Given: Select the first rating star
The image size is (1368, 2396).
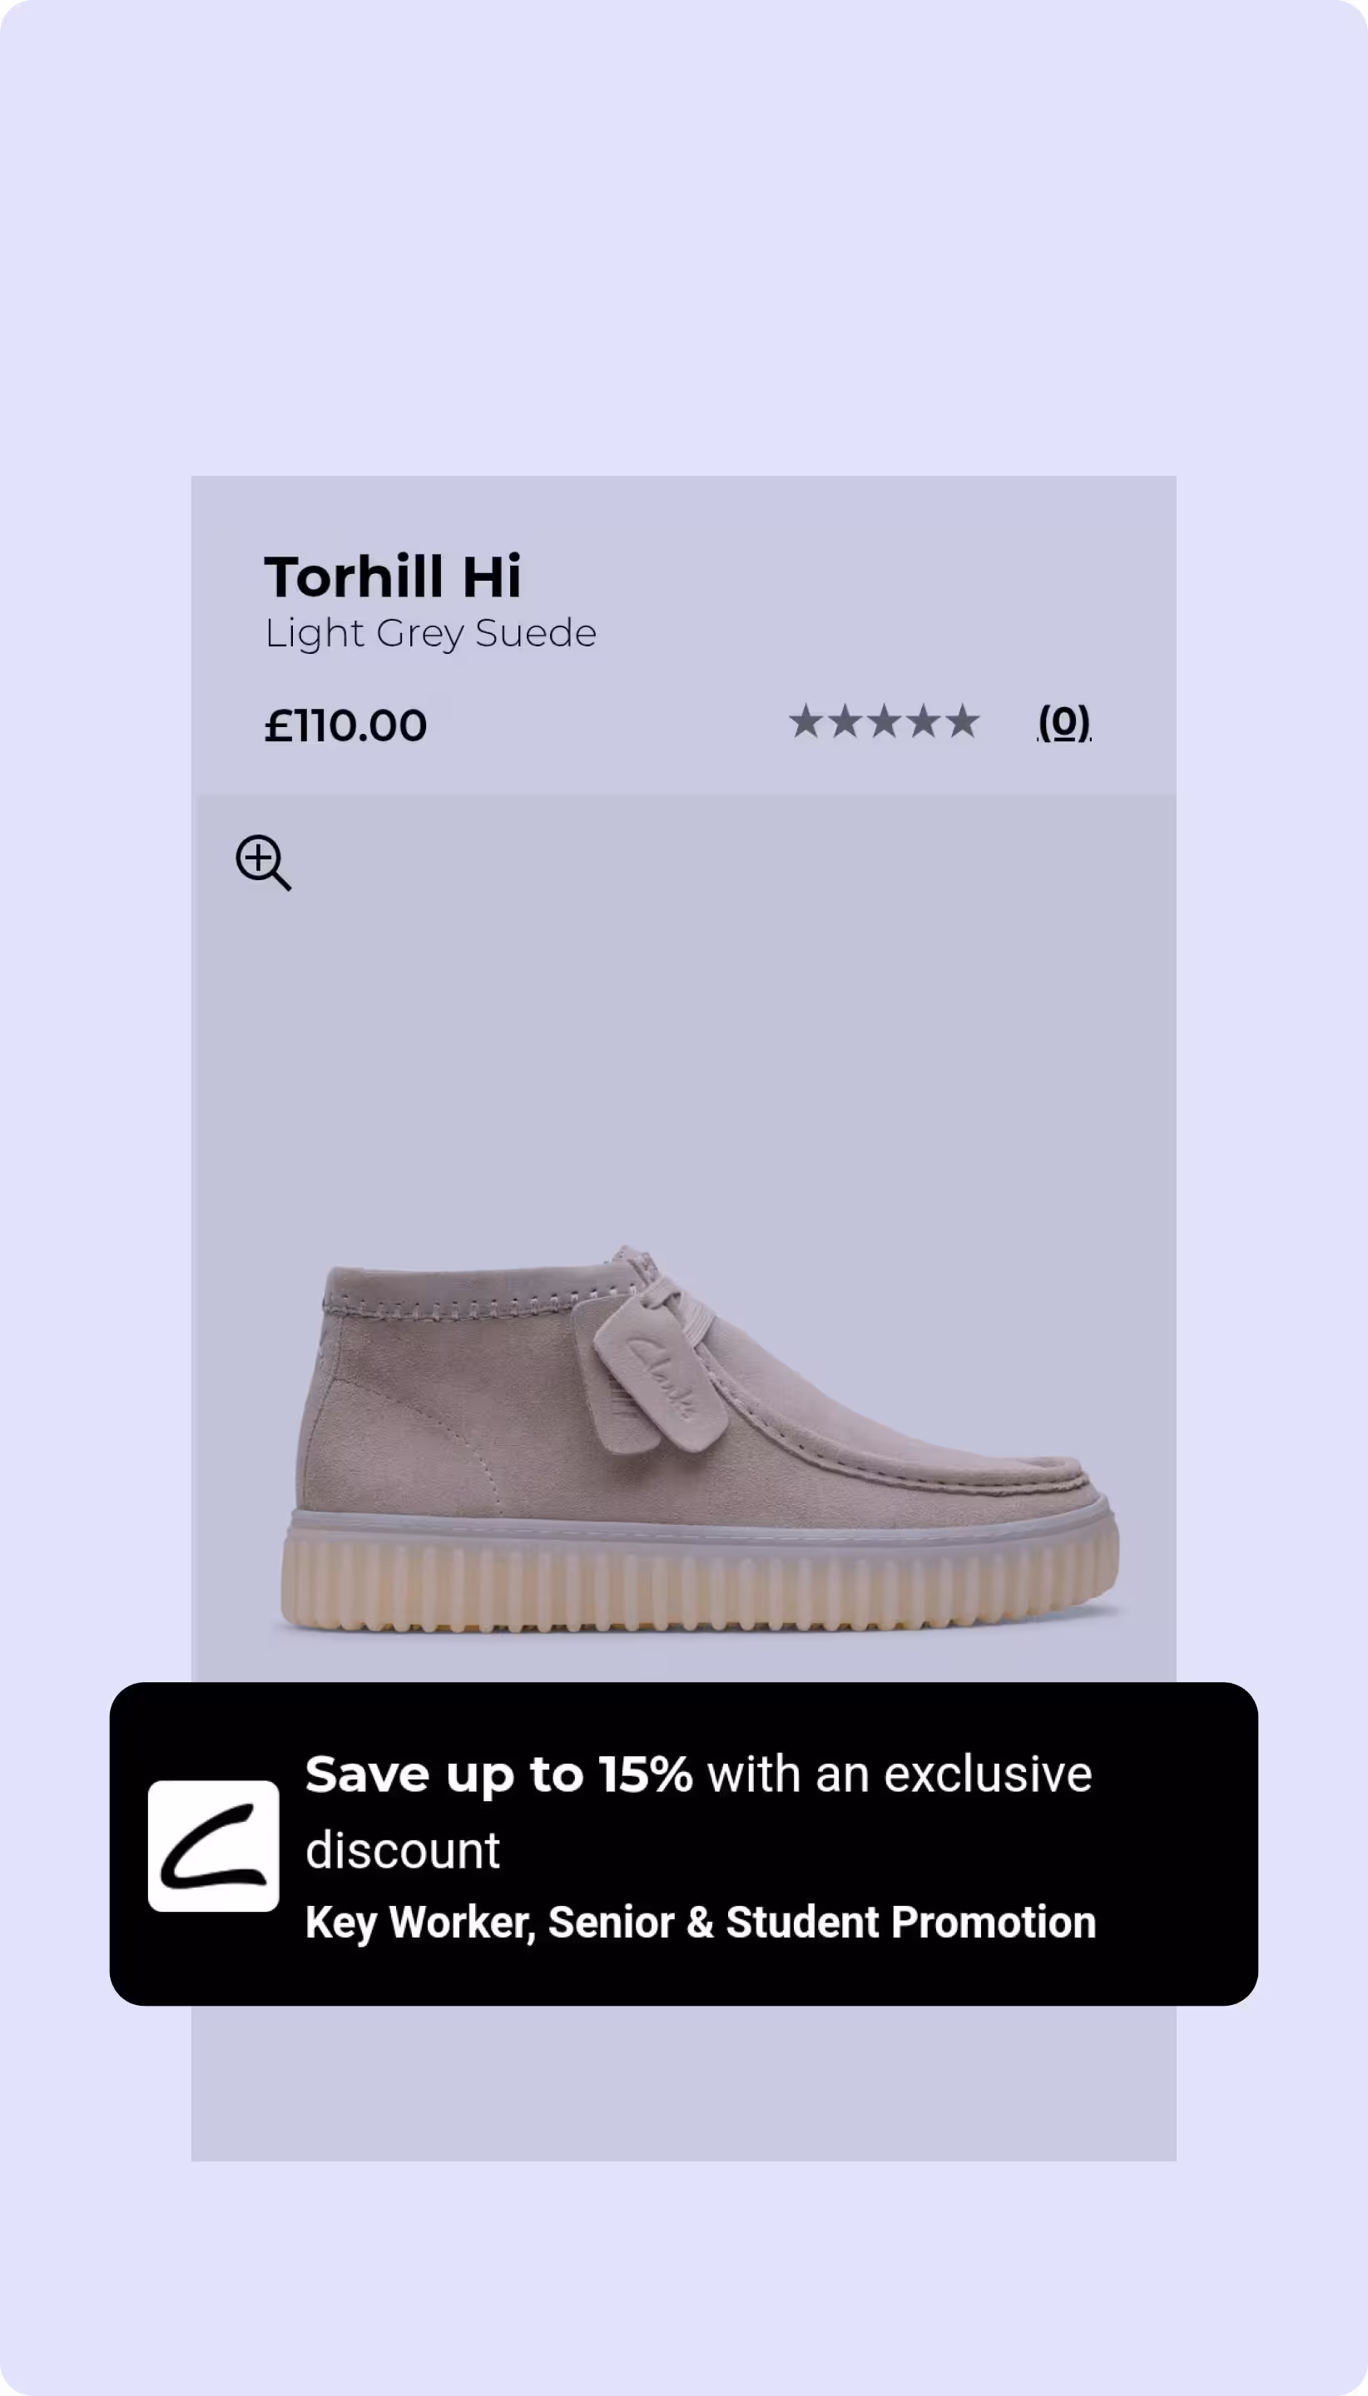Looking at the screenshot, I should (x=805, y=721).
